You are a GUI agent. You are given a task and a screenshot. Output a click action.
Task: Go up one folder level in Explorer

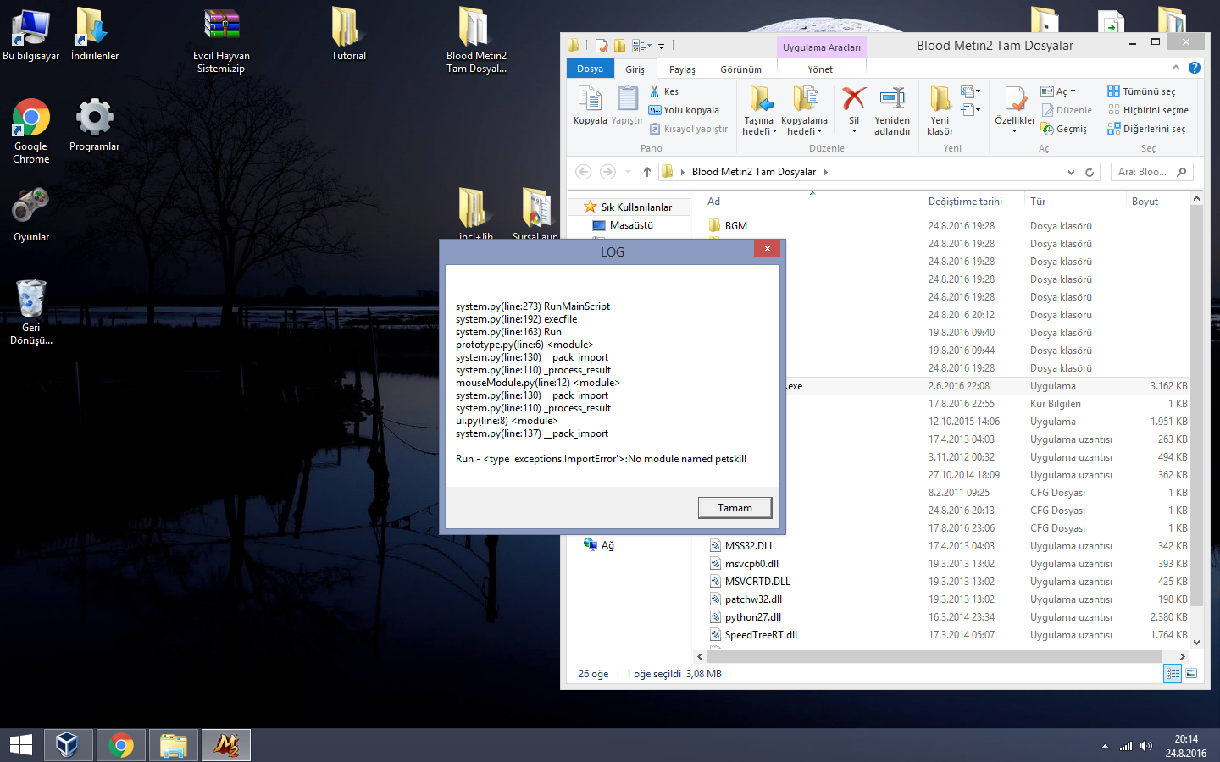647,172
